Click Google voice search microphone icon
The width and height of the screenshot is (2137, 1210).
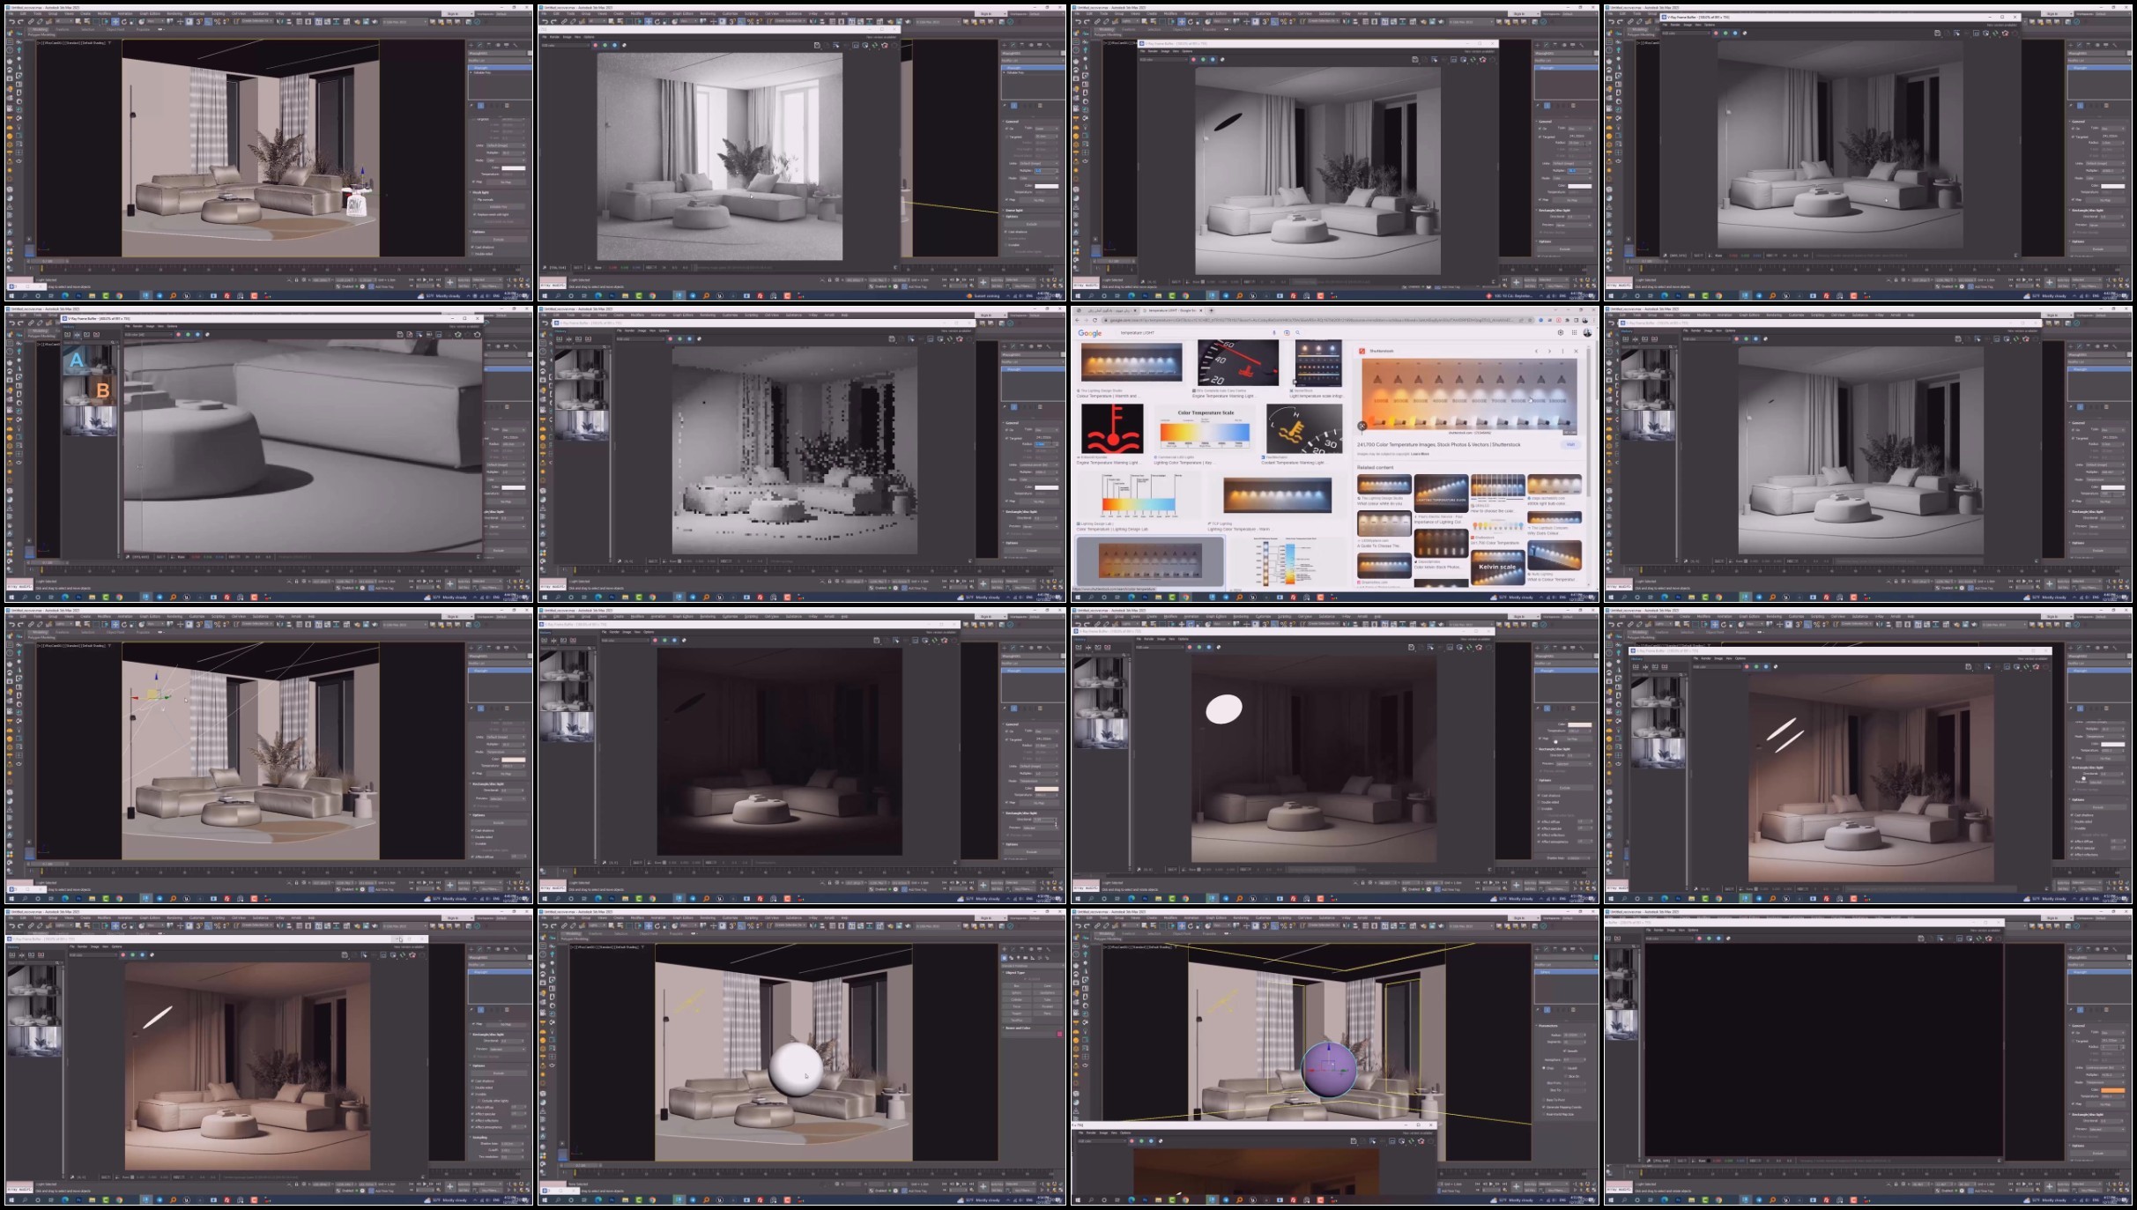(1274, 332)
